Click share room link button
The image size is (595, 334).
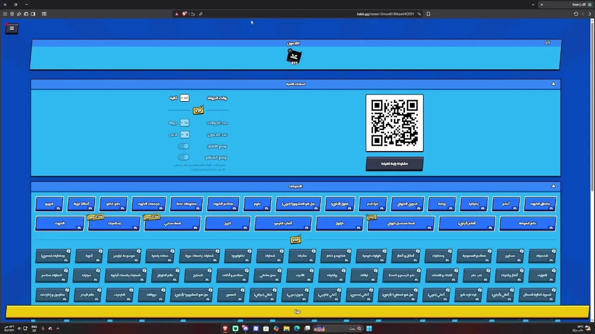coord(395,164)
